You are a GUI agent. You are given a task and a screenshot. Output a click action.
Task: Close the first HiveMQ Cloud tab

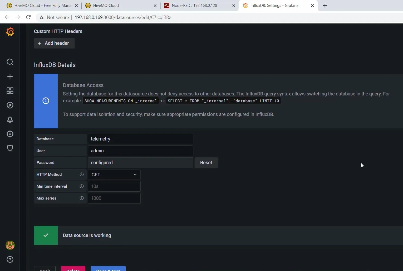76,6
